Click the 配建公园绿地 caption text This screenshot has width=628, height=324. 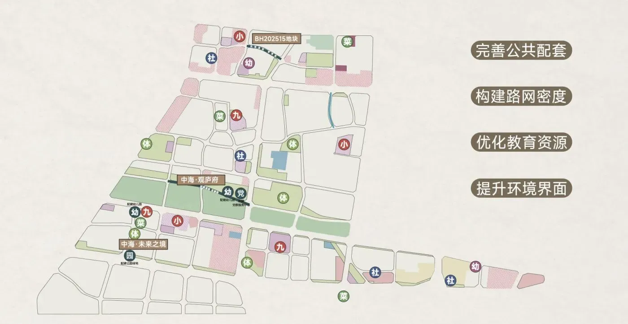(x=130, y=264)
